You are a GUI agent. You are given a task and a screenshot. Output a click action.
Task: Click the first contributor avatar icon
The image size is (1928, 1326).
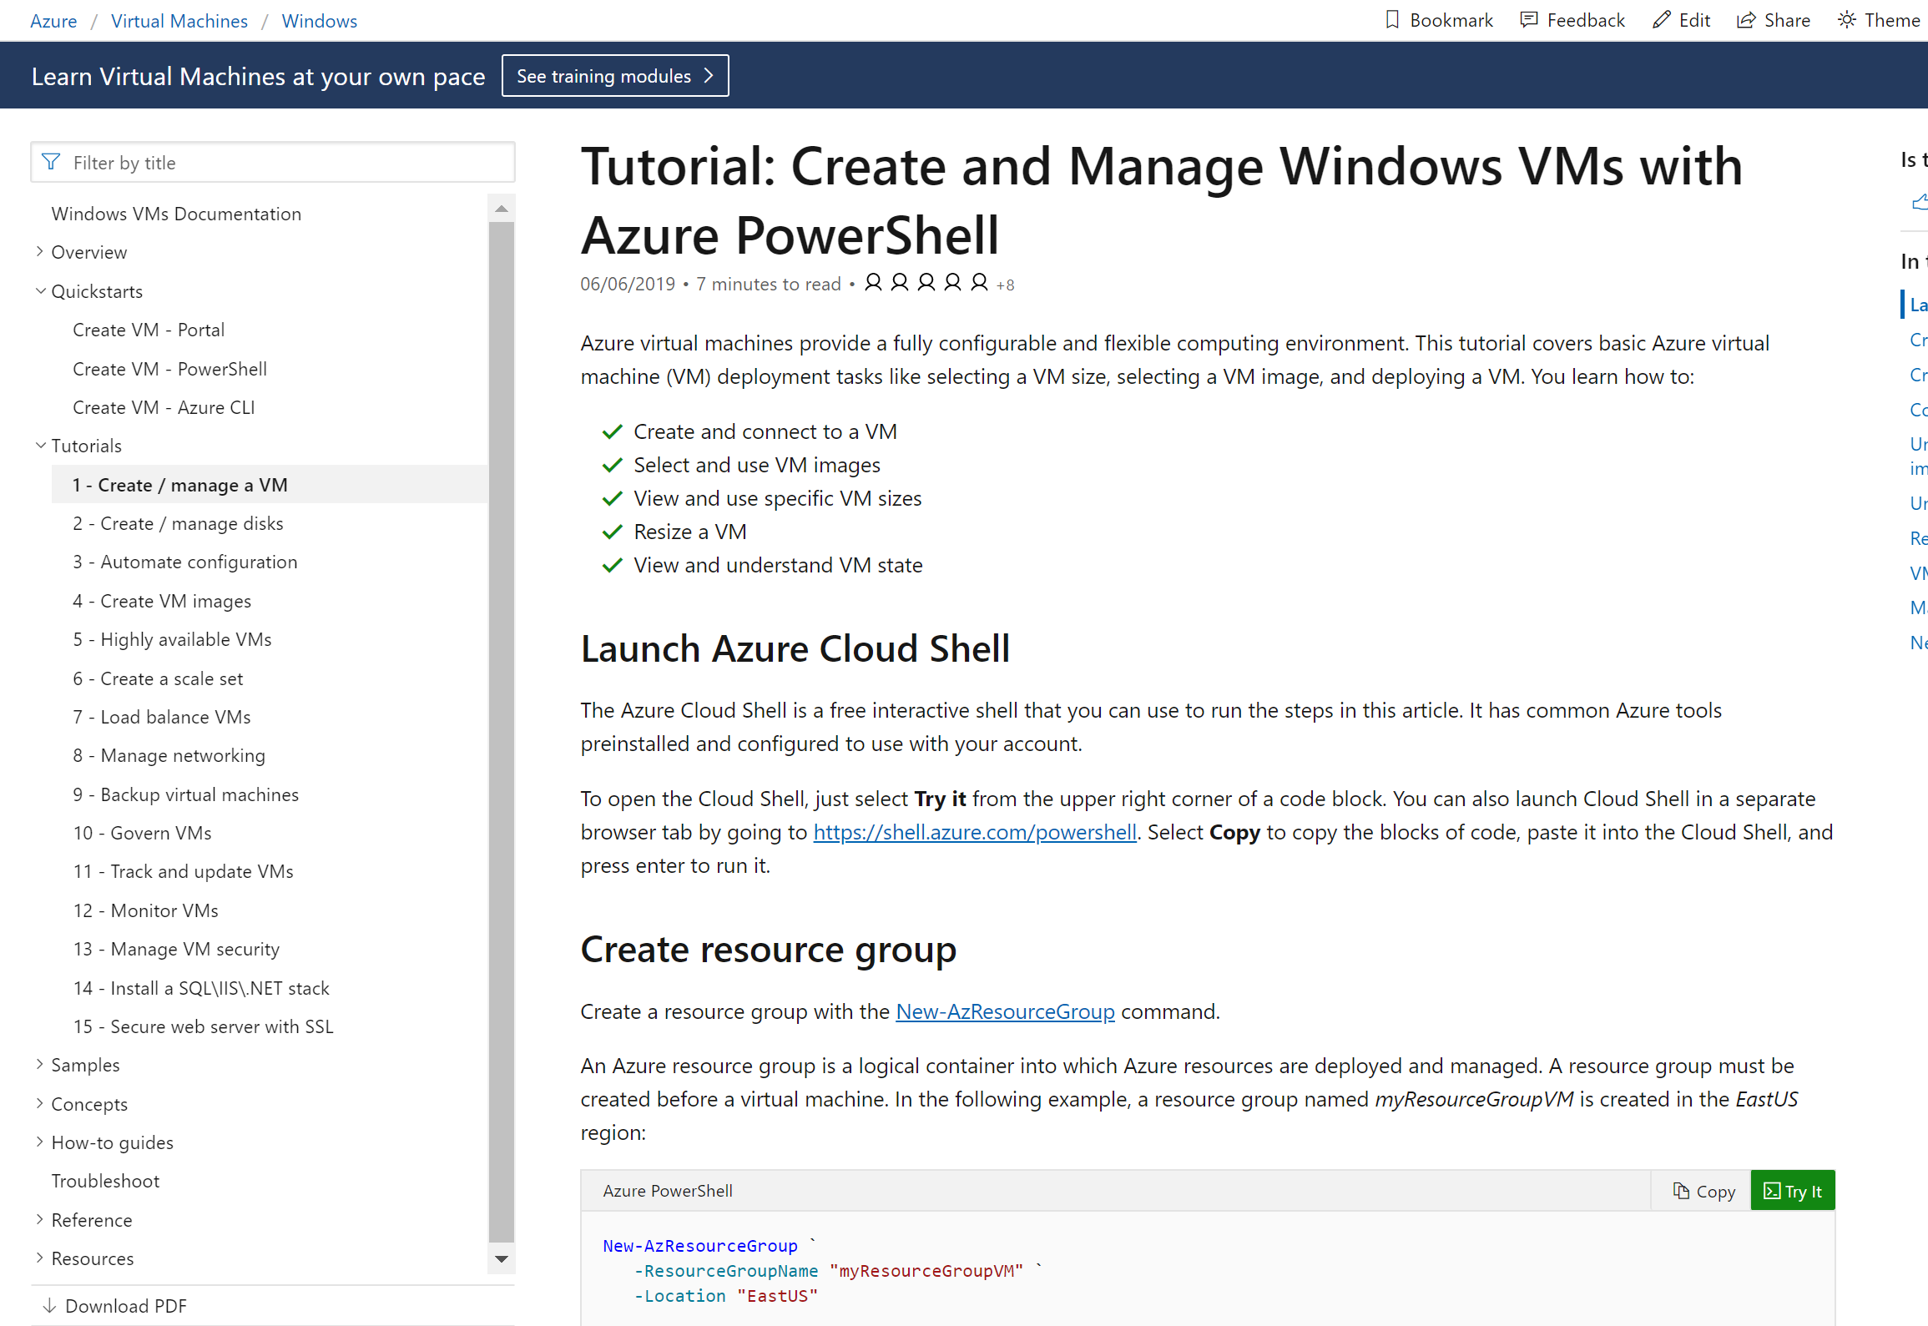click(873, 283)
